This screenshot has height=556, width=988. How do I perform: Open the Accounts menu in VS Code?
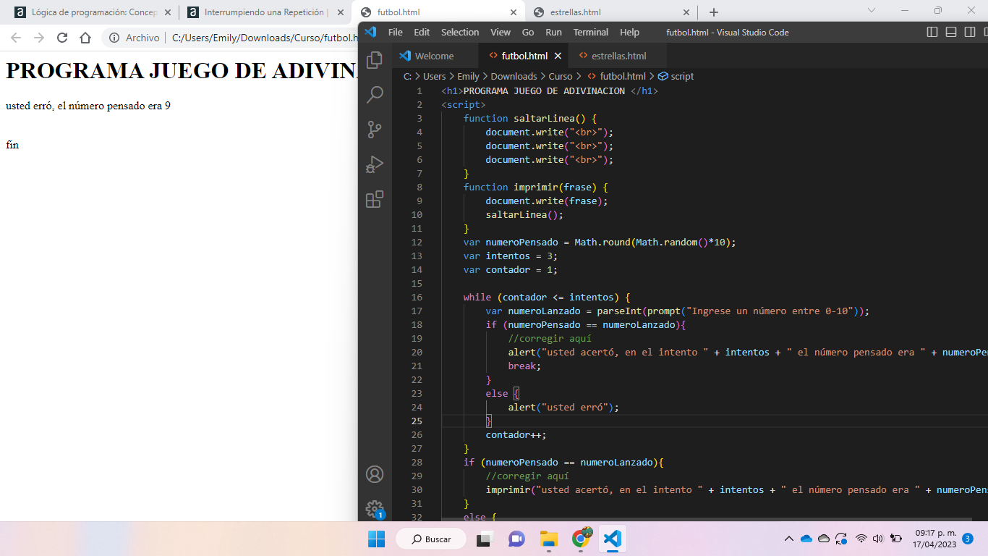pyautogui.click(x=375, y=474)
